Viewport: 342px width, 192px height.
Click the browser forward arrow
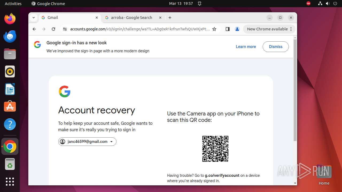click(44, 29)
